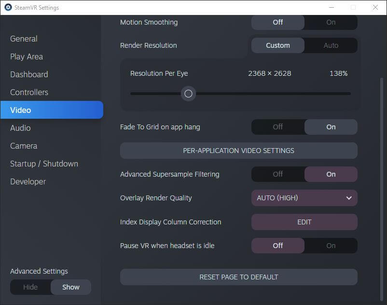387x305 pixels.
Task: Click the 2368 × 2628 resolution value
Action: coord(270,73)
